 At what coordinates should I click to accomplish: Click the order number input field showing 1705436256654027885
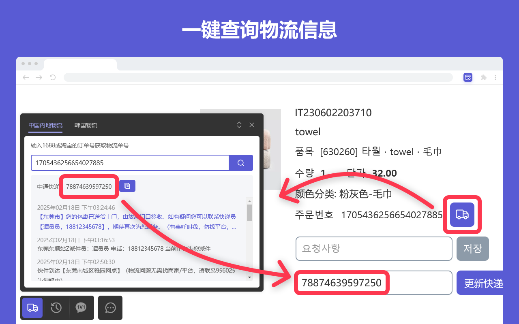(130, 162)
